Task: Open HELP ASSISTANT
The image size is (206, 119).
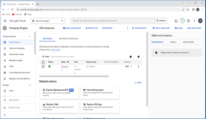Action: [x=161, y=28]
